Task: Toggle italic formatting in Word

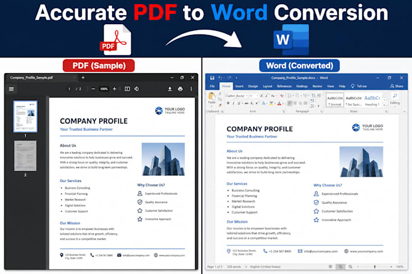Action: point(233,103)
